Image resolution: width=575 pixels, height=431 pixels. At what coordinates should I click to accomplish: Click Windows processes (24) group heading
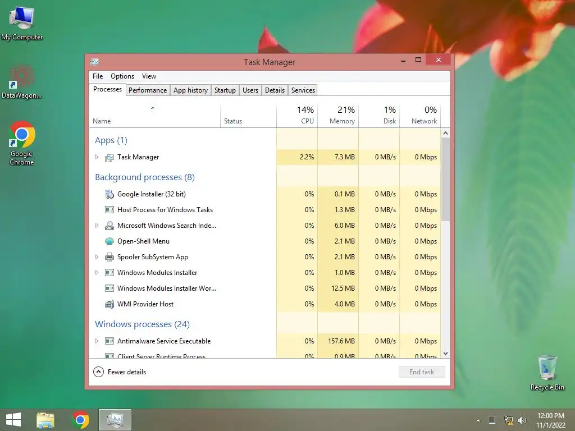142,324
